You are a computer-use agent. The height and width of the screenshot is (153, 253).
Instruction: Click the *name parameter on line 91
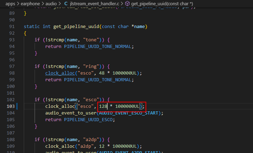(138, 27)
